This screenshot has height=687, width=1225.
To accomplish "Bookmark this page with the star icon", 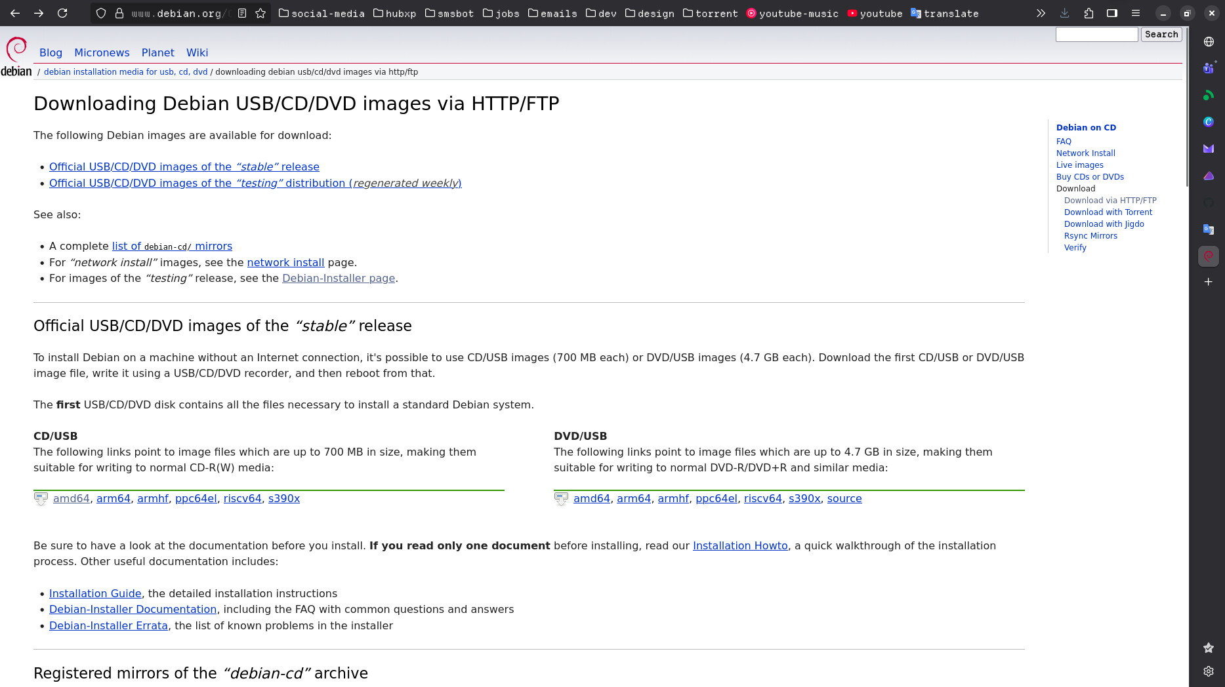I will click(x=260, y=13).
